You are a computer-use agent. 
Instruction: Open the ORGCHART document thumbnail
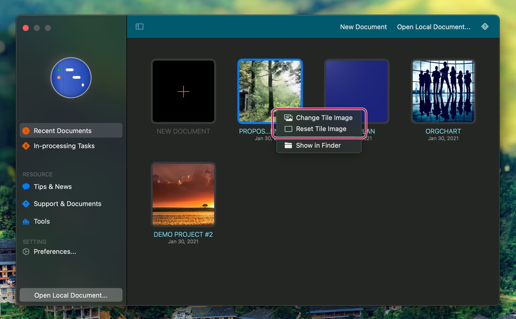(x=443, y=91)
